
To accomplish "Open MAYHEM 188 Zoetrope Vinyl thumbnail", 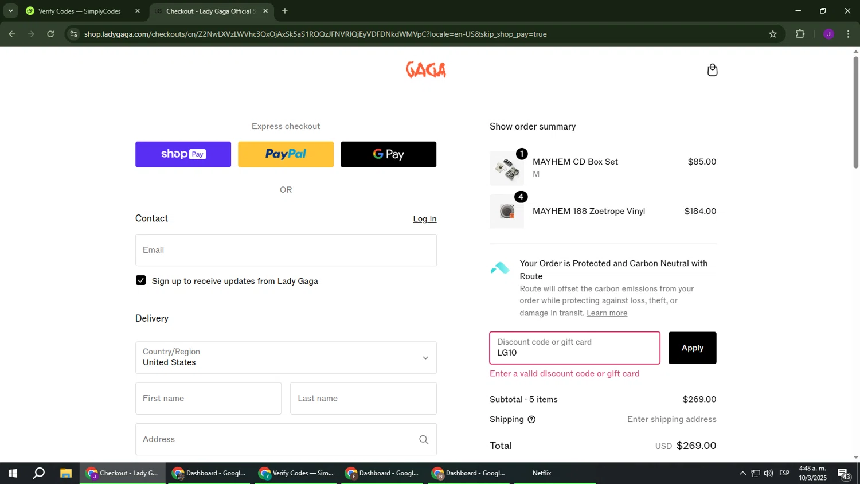I will (x=507, y=212).
